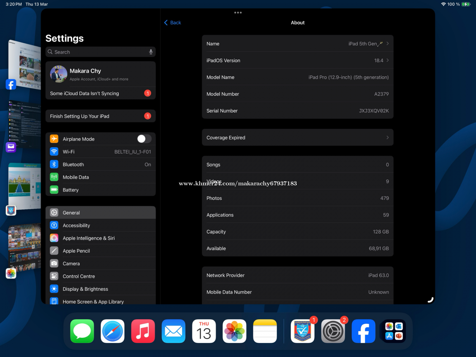Go Back from the About page

pos(173,23)
